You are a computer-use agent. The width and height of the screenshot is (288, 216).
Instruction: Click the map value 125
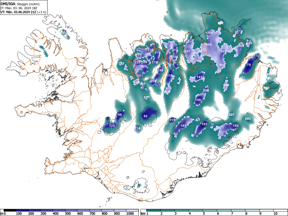[112, 126]
